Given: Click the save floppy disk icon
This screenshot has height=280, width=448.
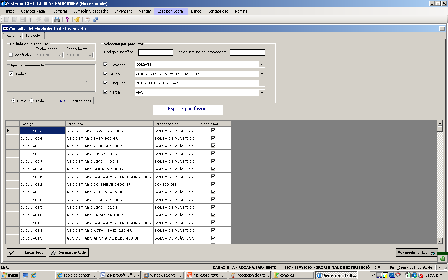Looking at the screenshot, I should 23,20.
